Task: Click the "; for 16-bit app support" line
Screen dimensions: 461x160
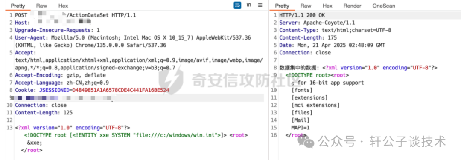Action: tap(327, 83)
